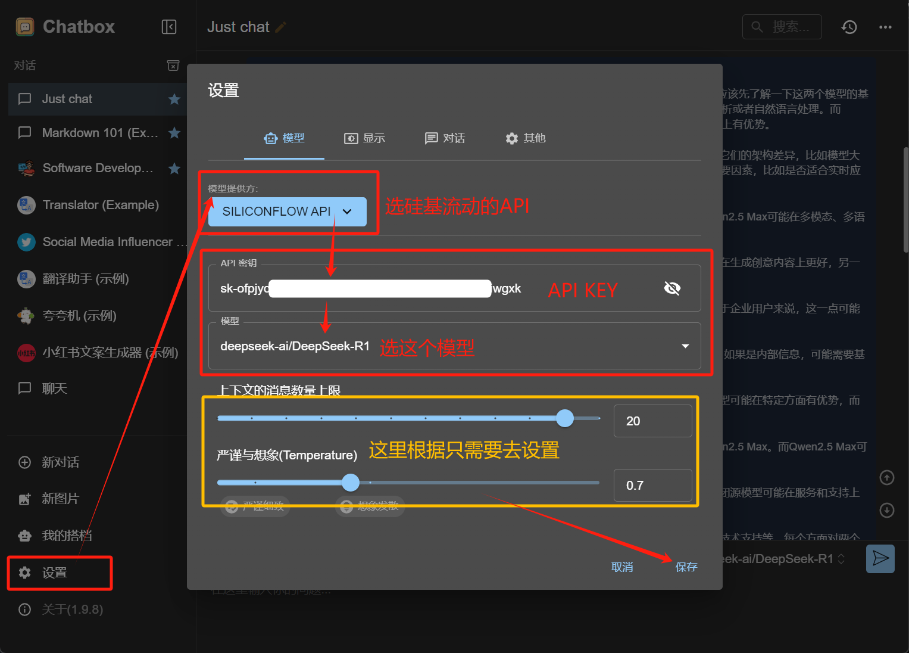Click the temperature value field 0.7
Screen dimensions: 909x653
[652, 486]
